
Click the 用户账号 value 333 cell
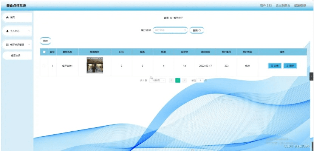[226, 66]
